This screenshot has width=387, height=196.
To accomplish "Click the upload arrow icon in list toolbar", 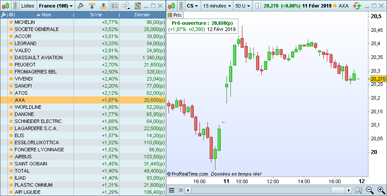I will click(103, 6).
